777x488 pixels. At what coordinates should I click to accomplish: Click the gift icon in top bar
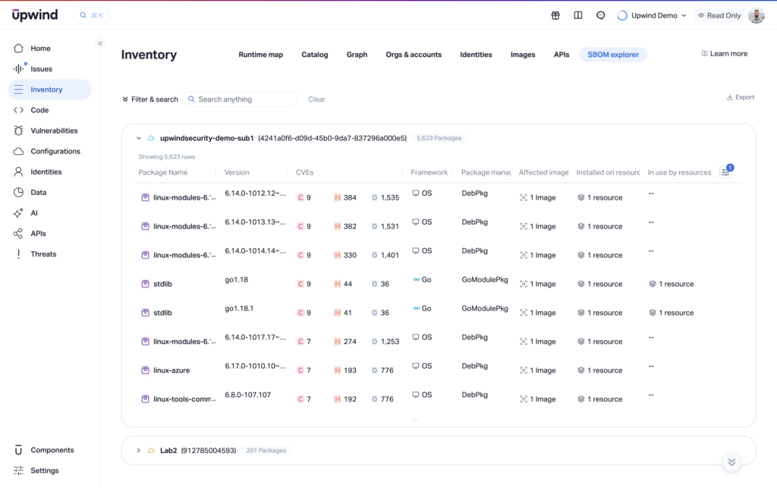[x=555, y=15]
